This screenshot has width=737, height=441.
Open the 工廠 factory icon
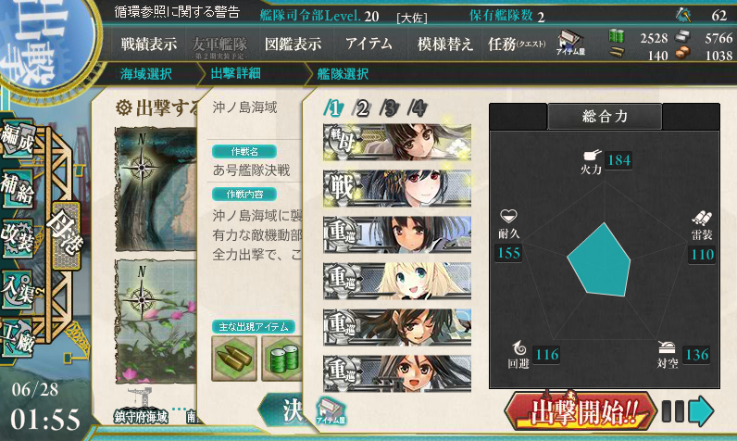pyautogui.click(x=18, y=338)
